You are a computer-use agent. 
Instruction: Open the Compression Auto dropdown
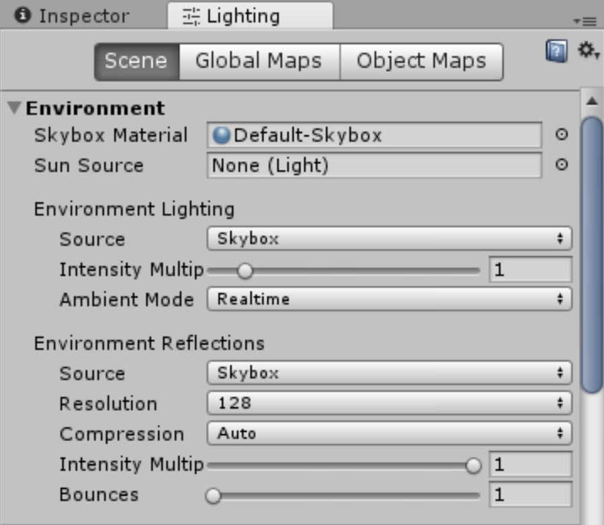(389, 434)
